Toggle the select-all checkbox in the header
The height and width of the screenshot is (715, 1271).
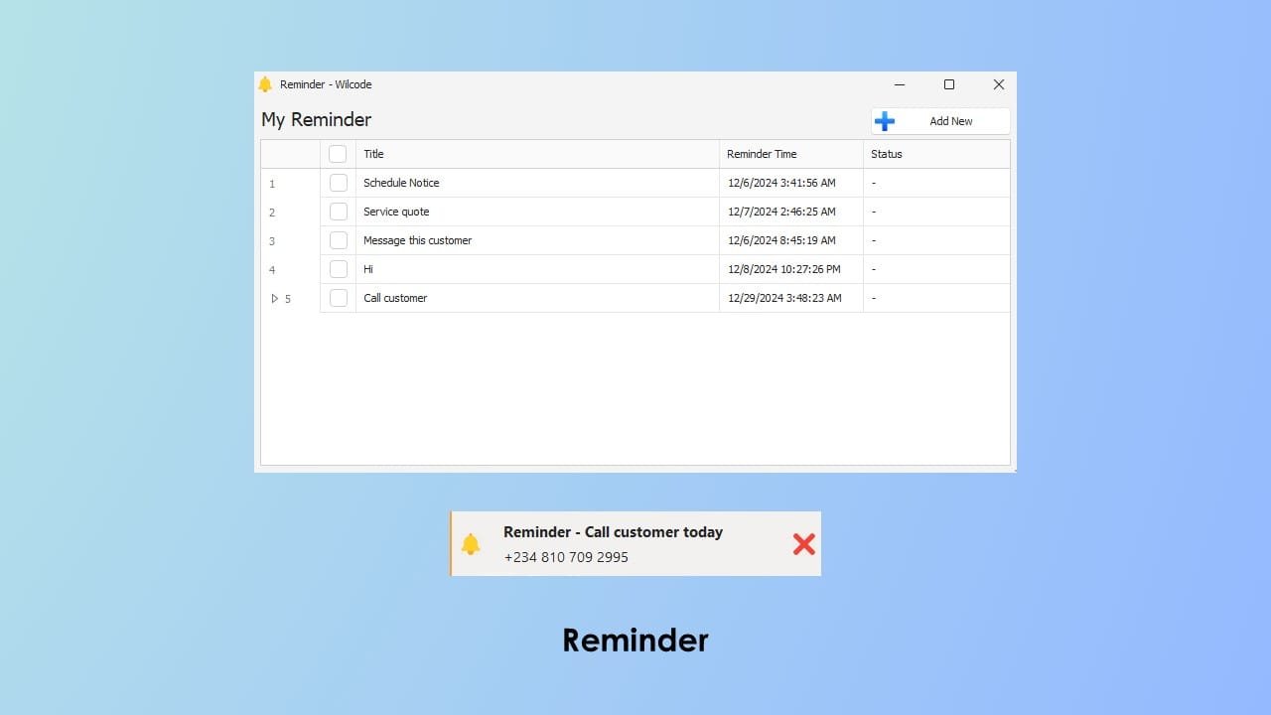338,154
